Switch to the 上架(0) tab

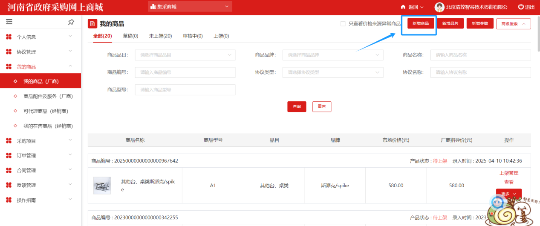click(221, 36)
